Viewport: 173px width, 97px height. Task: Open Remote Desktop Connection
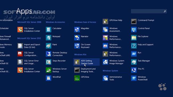[x=57, y=54]
